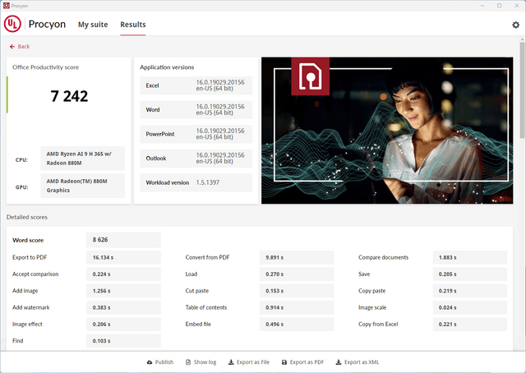The height and width of the screenshot is (373, 526).
Task: Click the benchmark hero image
Action: click(387, 131)
